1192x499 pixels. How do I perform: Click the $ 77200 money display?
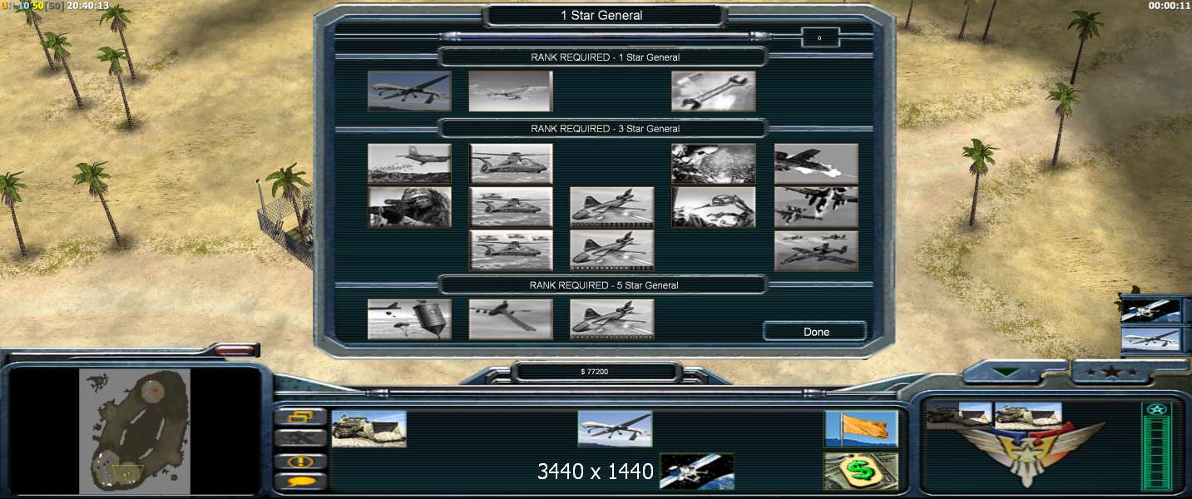point(595,371)
